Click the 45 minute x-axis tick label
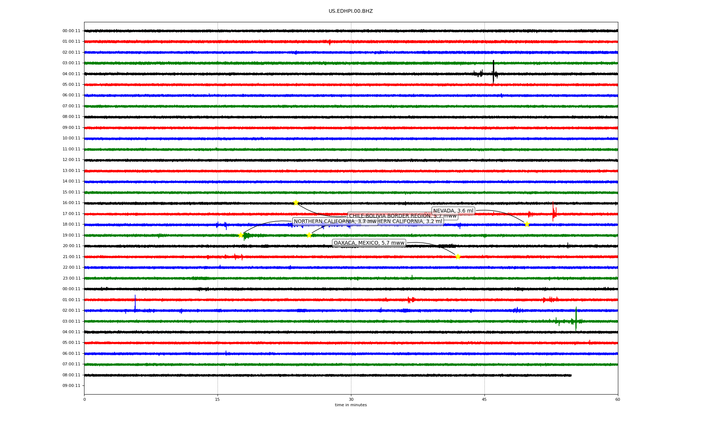Screen dimensions: 702x438 (484, 399)
